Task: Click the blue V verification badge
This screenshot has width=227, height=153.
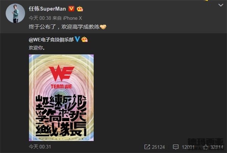Action: tap(77, 39)
